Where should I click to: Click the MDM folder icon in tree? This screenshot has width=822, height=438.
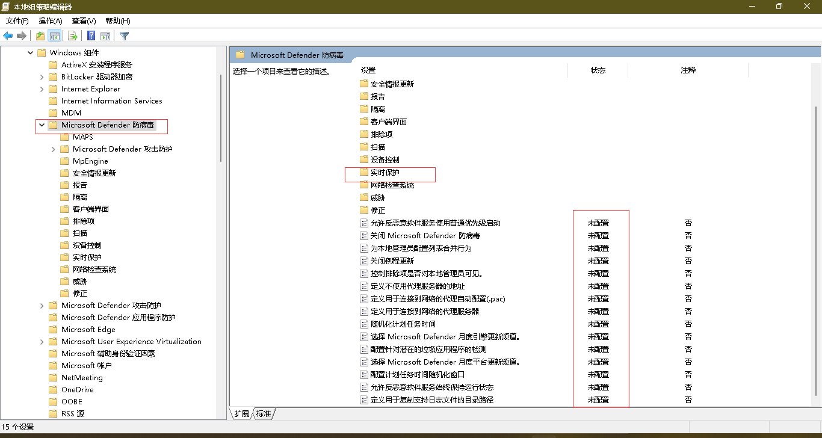53,113
